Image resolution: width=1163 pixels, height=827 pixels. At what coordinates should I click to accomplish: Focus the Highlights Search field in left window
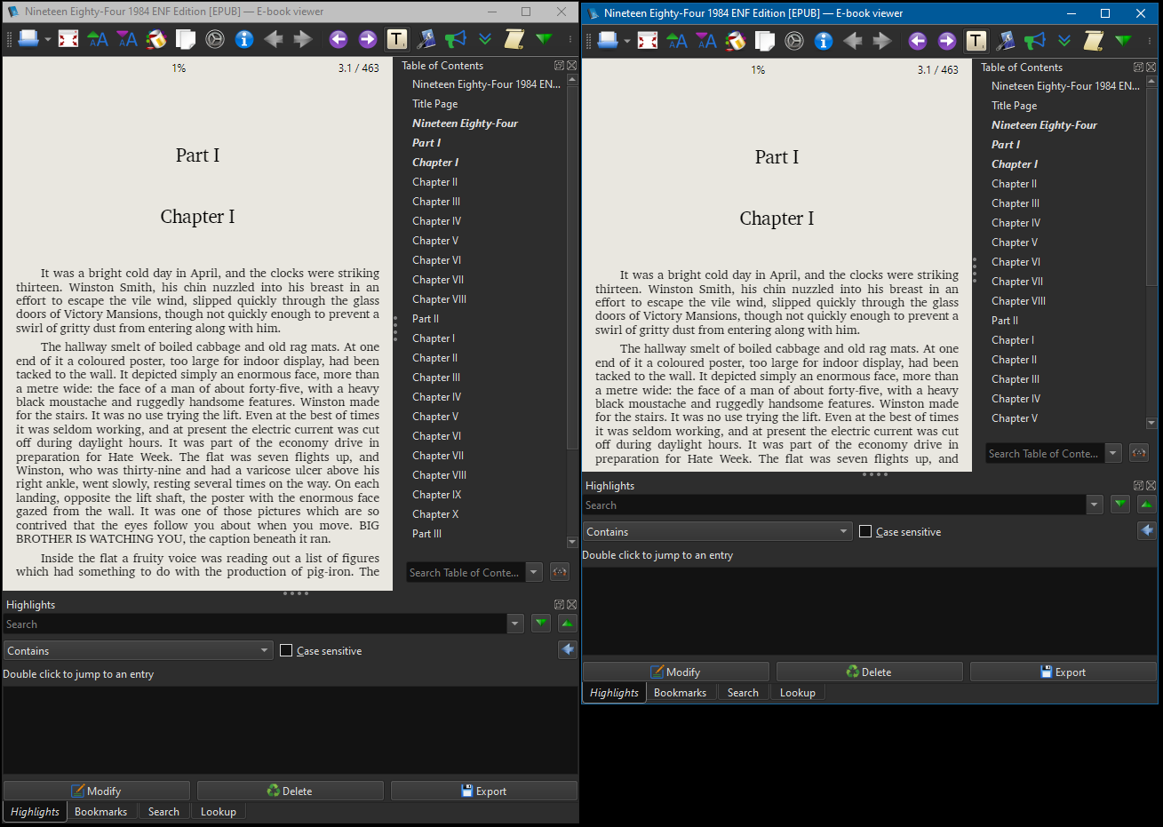[255, 624]
